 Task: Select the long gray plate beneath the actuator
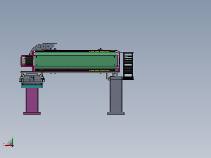[x=70, y=72]
